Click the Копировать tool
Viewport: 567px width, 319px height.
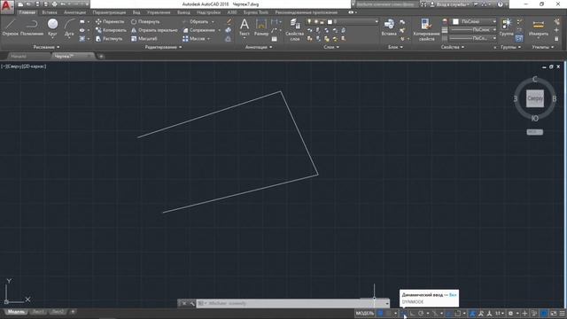[111, 30]
